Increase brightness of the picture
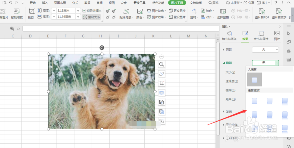The height and width of the screenshot is (148, 294). (x=108, y=17)
